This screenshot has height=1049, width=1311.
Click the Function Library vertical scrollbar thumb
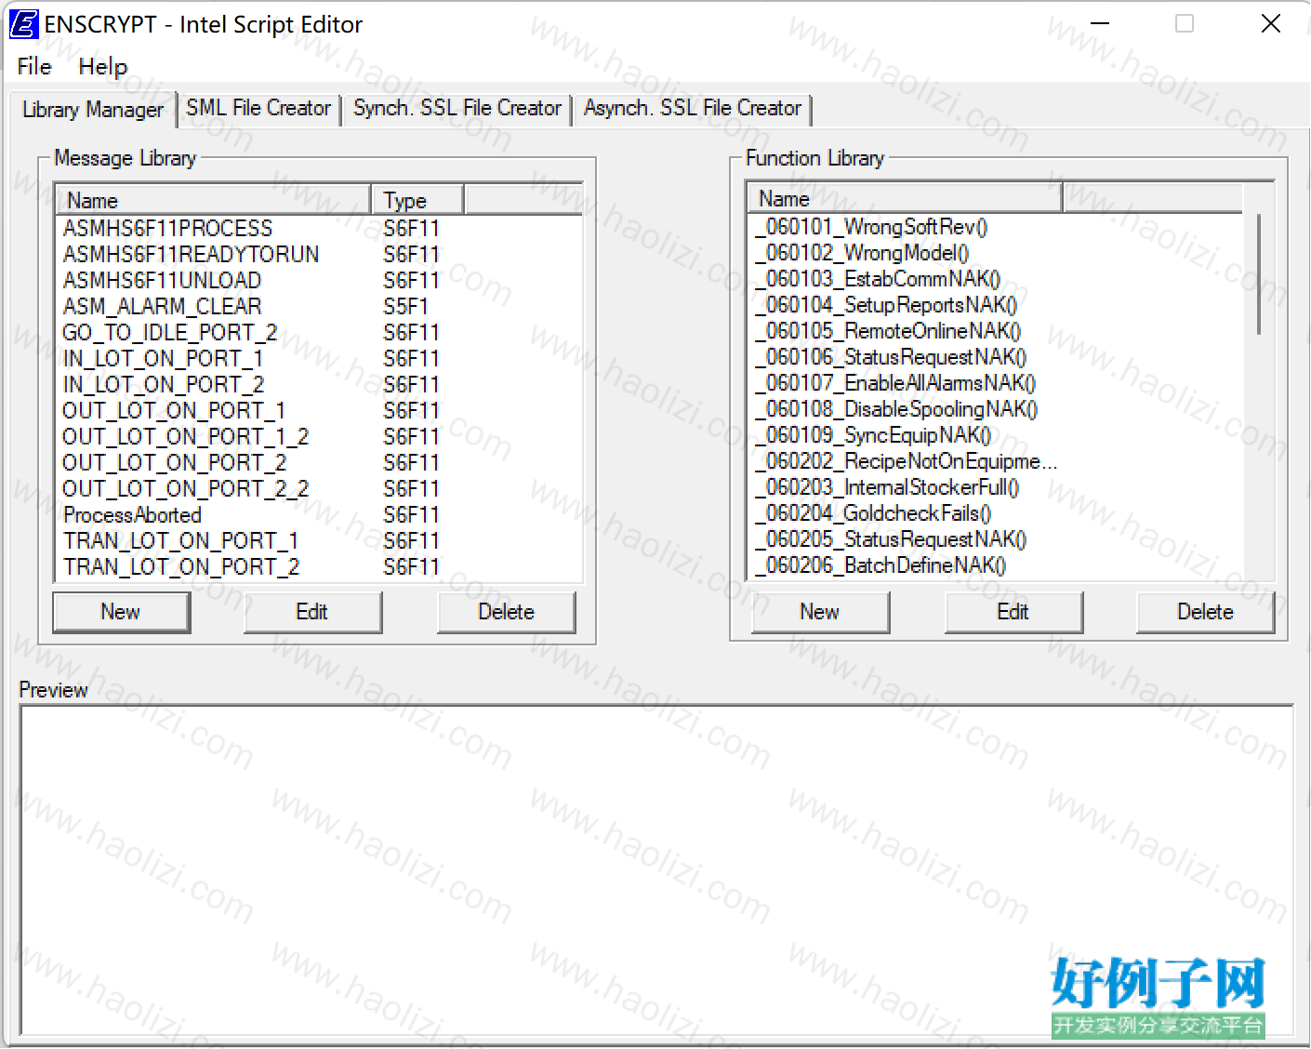1259,273
